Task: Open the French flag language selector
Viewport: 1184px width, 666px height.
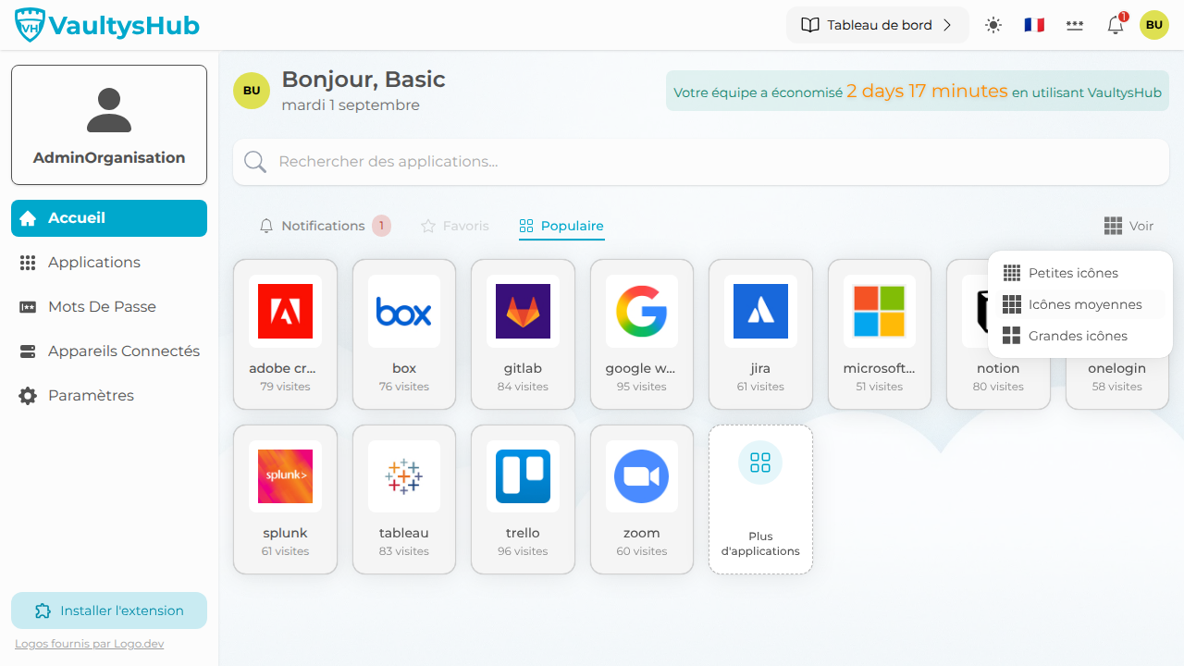Action: coord(1034,25)
